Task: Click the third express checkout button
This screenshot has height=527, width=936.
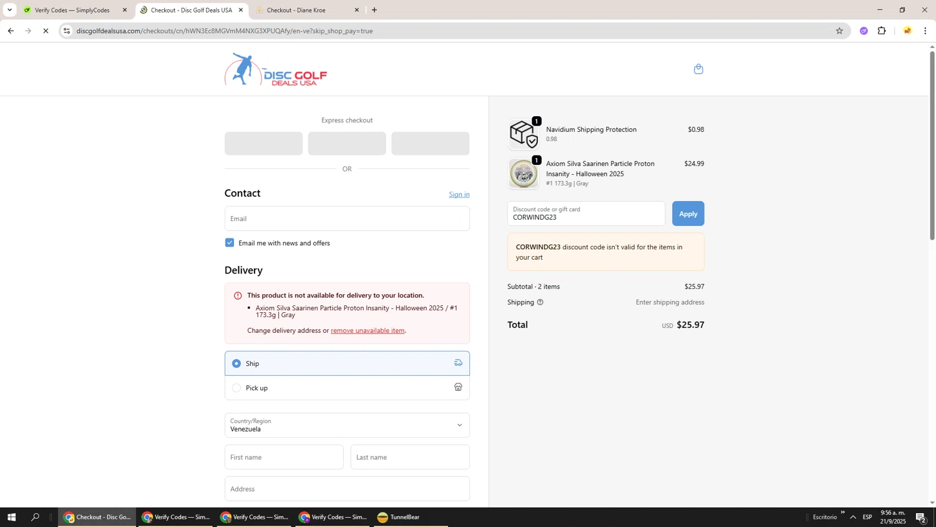Action: [431, 144]
